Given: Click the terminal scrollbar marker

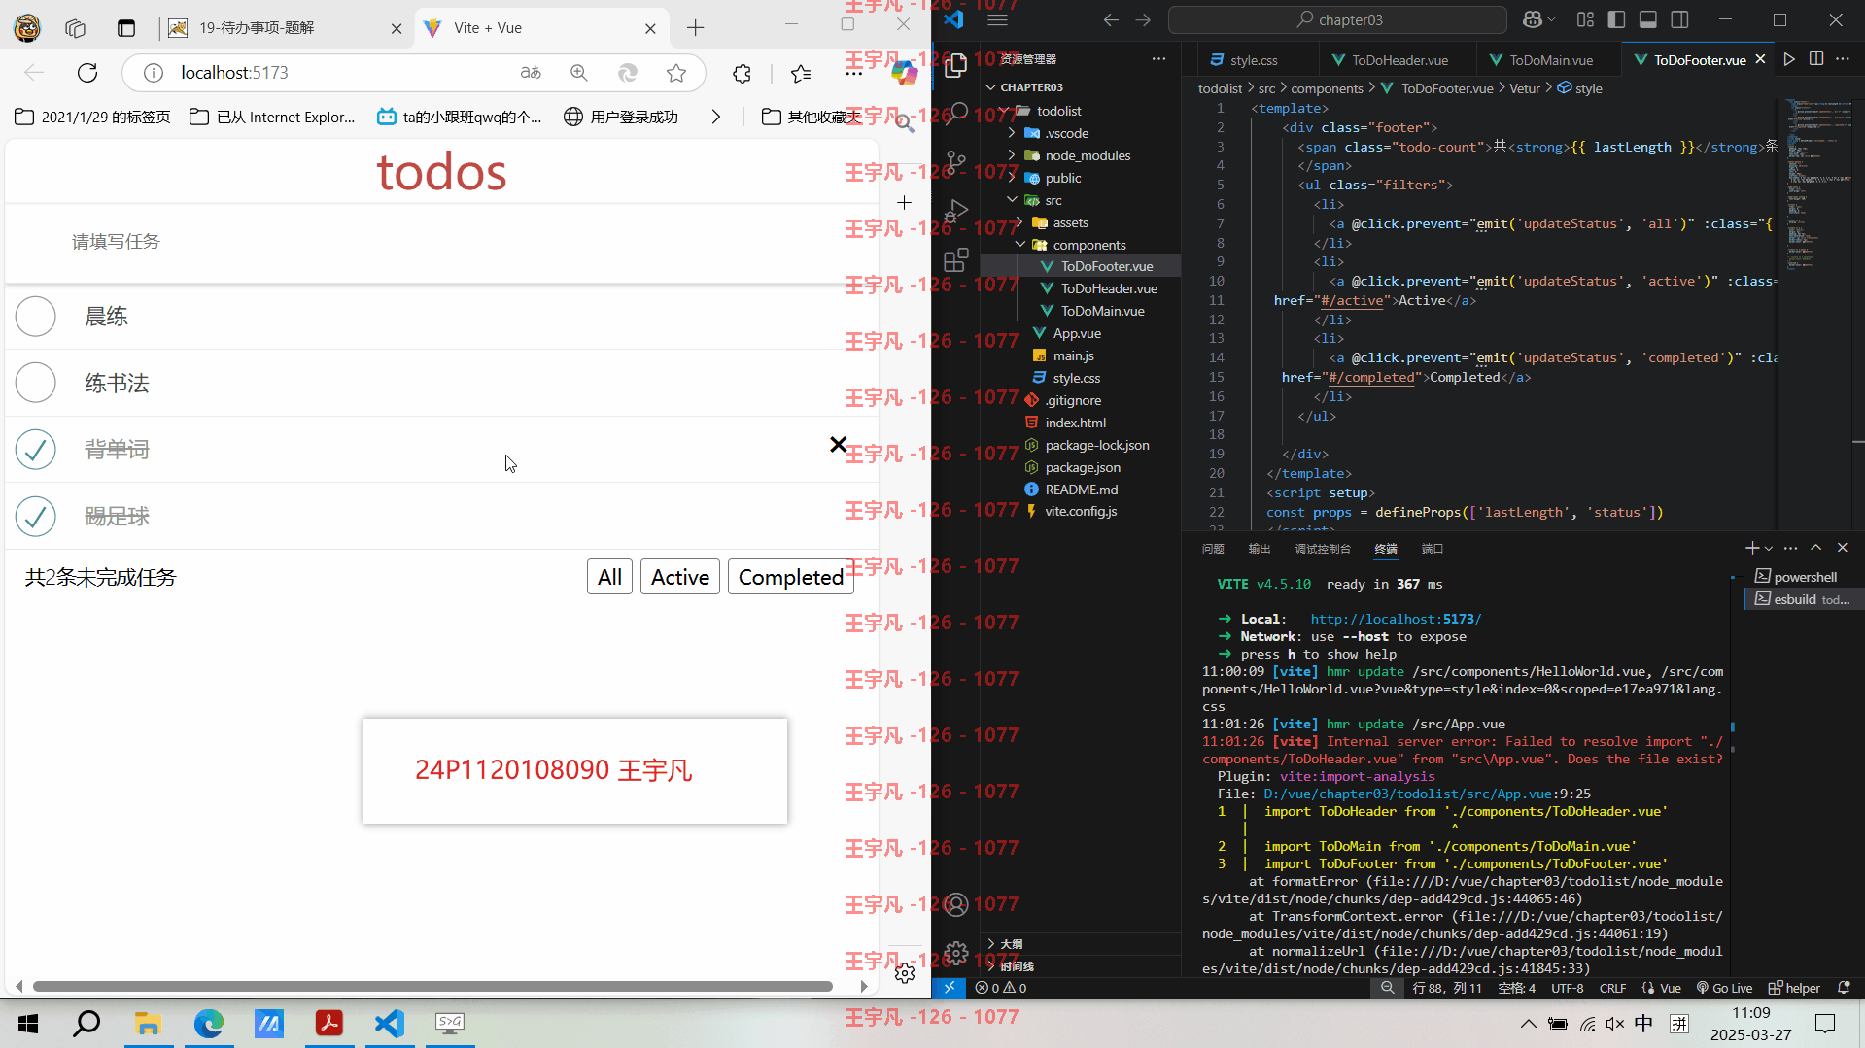Looking at the screenshot, I should [1733, 727].
